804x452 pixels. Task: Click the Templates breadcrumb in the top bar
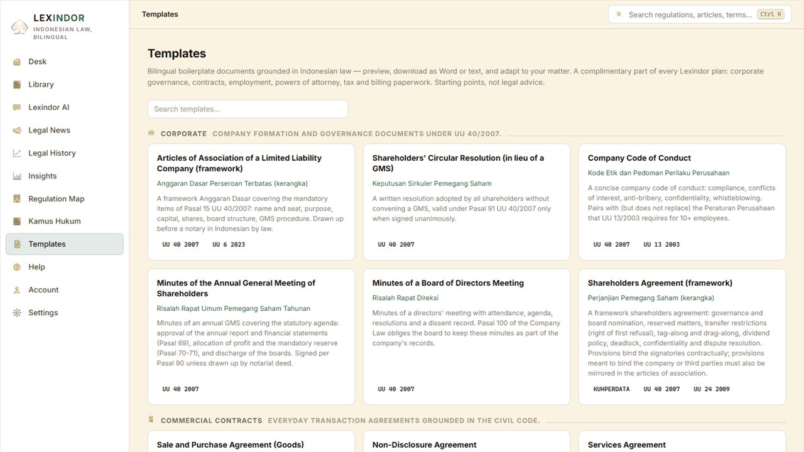click(x=160, y=14)
